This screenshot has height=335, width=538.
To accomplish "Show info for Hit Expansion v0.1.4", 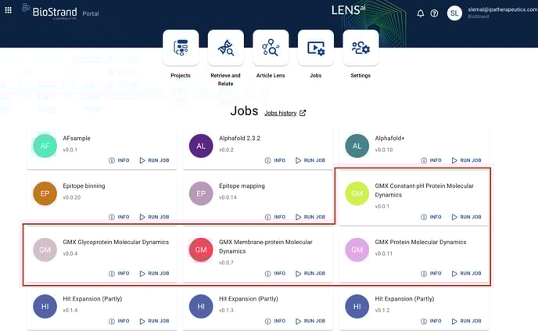I will (119, 321).
